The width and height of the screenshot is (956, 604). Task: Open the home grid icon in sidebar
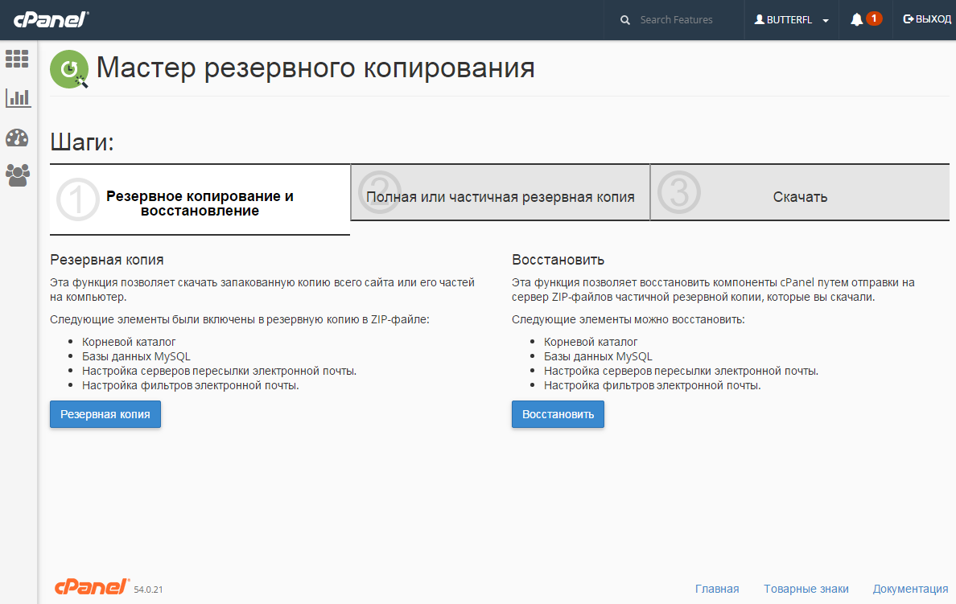tap(17, 59)
